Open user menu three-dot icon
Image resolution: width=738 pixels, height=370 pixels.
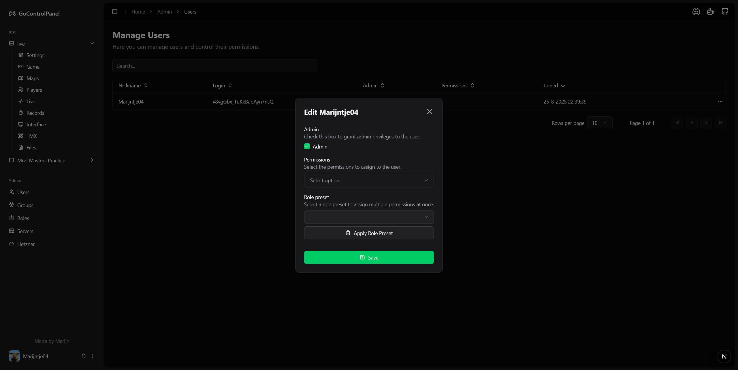click(92, 356)
